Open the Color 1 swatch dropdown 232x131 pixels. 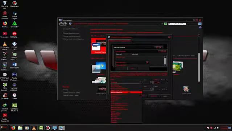[x=157, y=82]
